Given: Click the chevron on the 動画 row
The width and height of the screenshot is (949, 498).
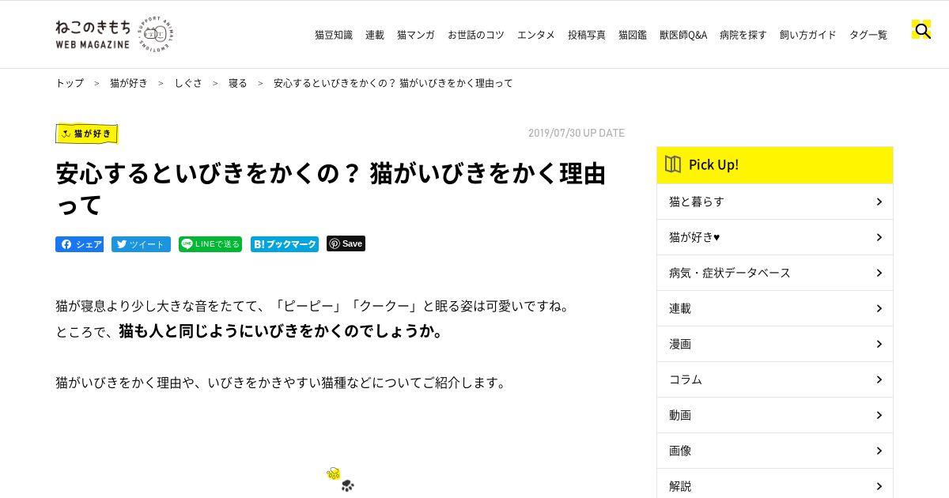Looking at the screenshot, I should [879, 415].
